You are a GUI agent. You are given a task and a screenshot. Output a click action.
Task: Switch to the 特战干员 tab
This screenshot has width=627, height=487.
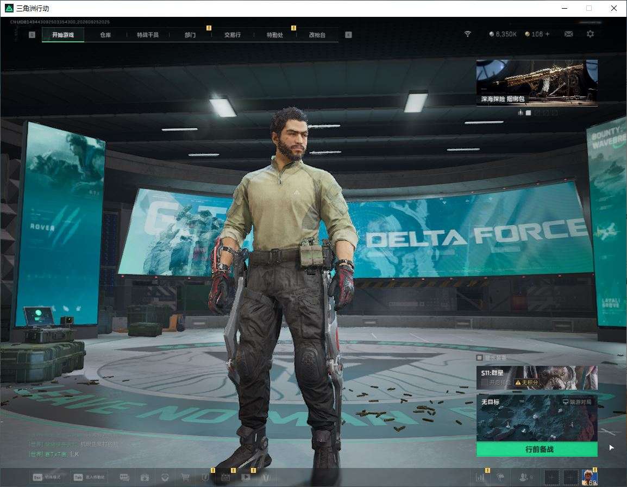(x=148, y=35)
